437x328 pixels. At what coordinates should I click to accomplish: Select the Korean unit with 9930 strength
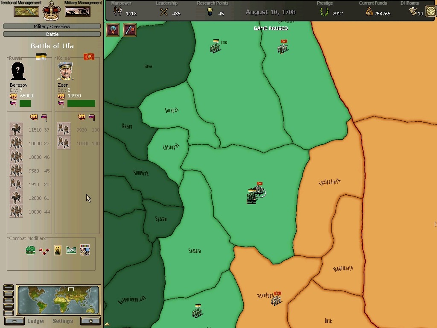tap(64, 130)
